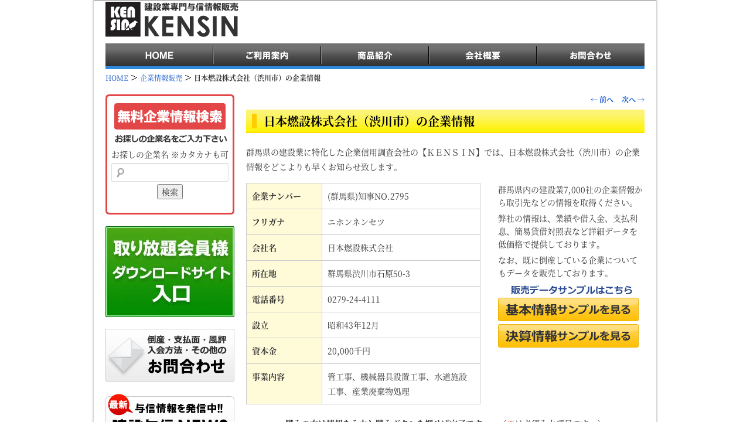750x422 pixels.
Task: Click the 企業ナンバー row header
Action: [x=284, y=196]
